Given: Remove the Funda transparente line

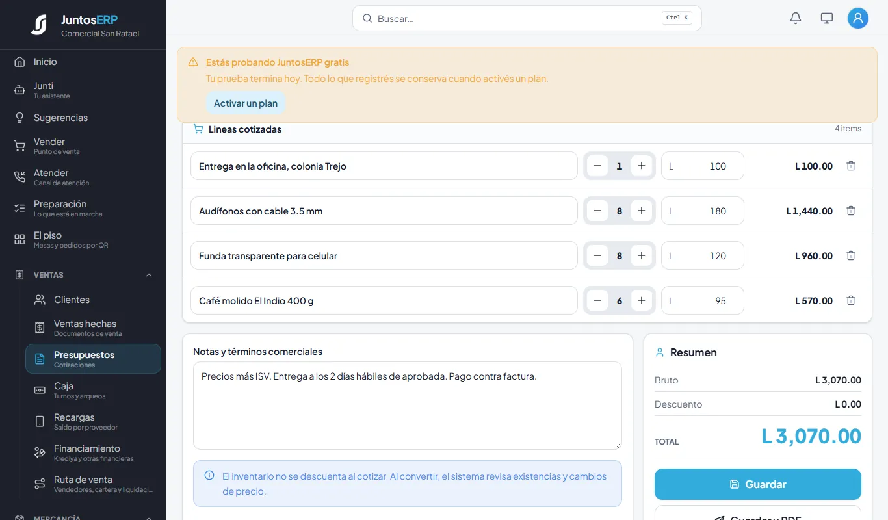Looking at the screenshot, I should (x=851, y=255).
